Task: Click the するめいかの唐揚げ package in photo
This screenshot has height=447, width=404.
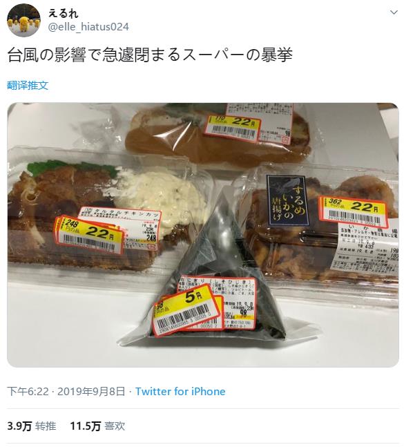Action: 319,228
